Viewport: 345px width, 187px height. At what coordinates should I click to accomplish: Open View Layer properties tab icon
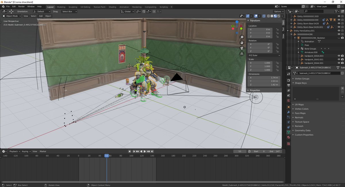tap(289, 90)
